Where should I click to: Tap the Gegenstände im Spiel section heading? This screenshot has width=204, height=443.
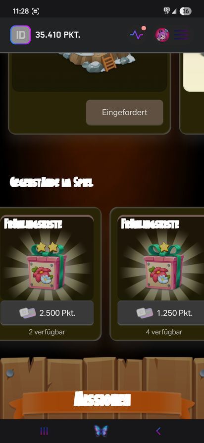(x=51, y=182)
